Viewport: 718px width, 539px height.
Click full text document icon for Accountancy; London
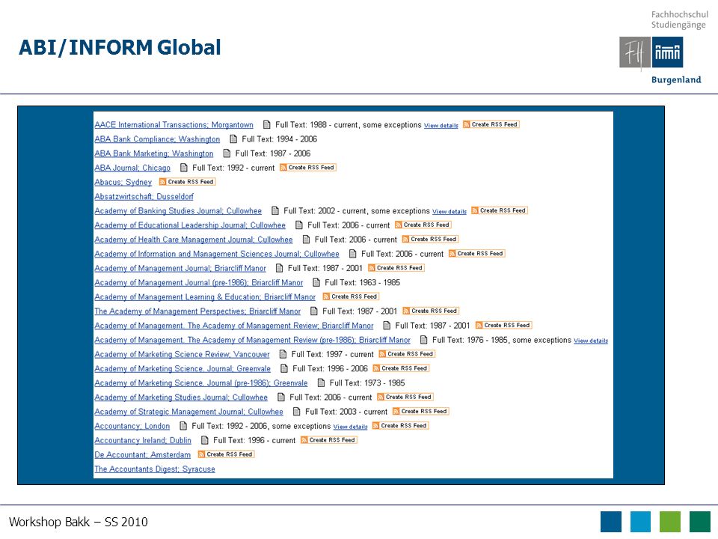pos(182,426)
